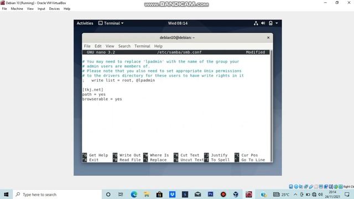Viewport: 354px width, 199px height.
Task: Click the '[tkj.net]' line in nano
Action: coord(92,90)
